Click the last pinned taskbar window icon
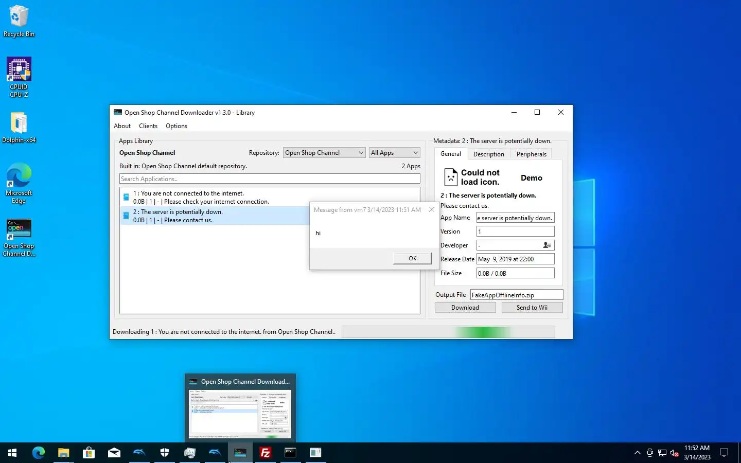Viewport: 741px width, 463px height. (x=315, y=453)
